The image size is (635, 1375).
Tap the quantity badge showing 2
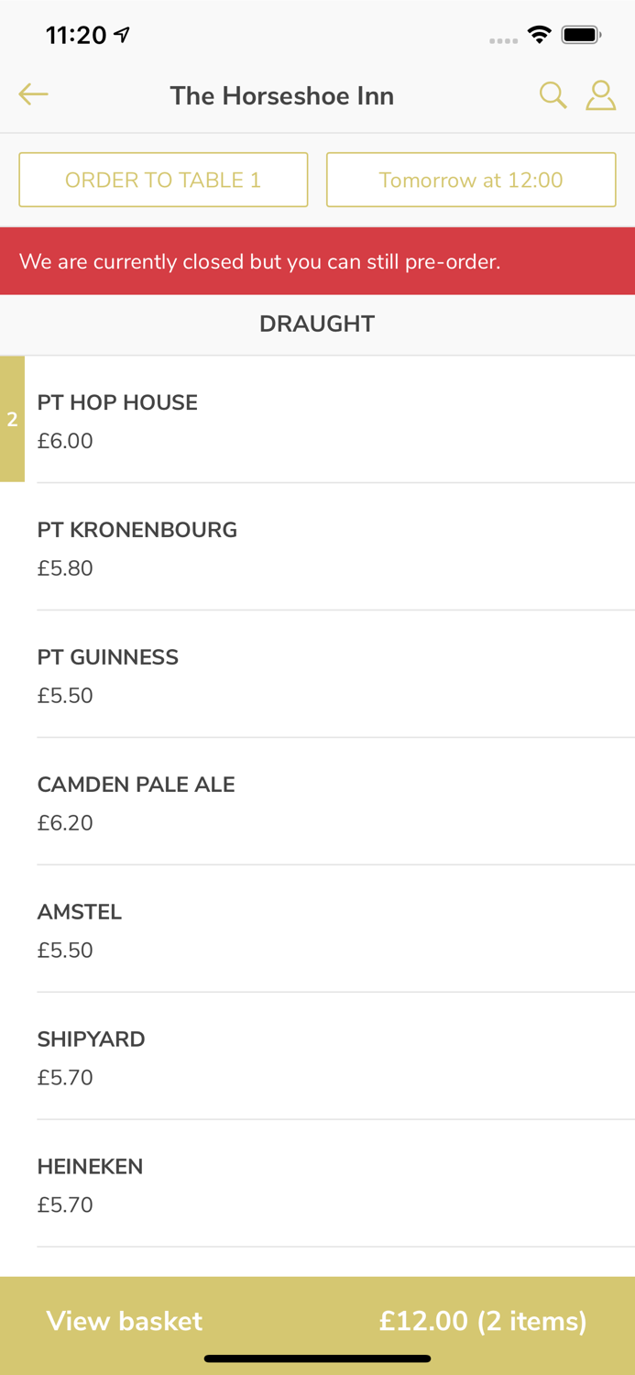tap(12, 419)
